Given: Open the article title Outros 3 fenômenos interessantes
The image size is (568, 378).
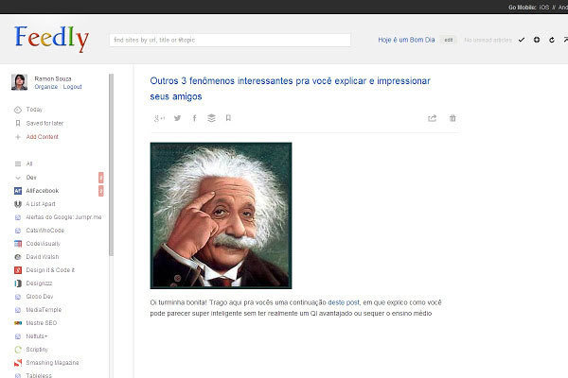Looking at the screenshot, I should (290, 89).
